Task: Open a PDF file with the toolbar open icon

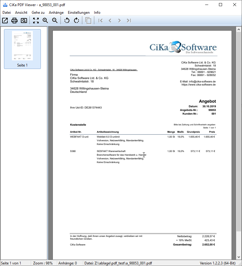Action: [x=5, y=21]
